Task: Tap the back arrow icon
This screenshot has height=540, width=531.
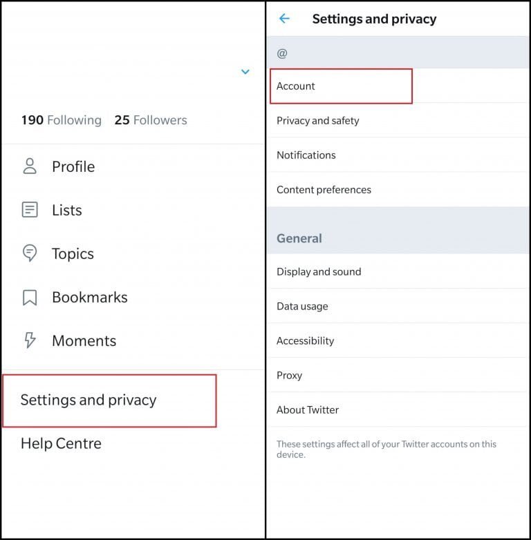Action: (284, 19)
